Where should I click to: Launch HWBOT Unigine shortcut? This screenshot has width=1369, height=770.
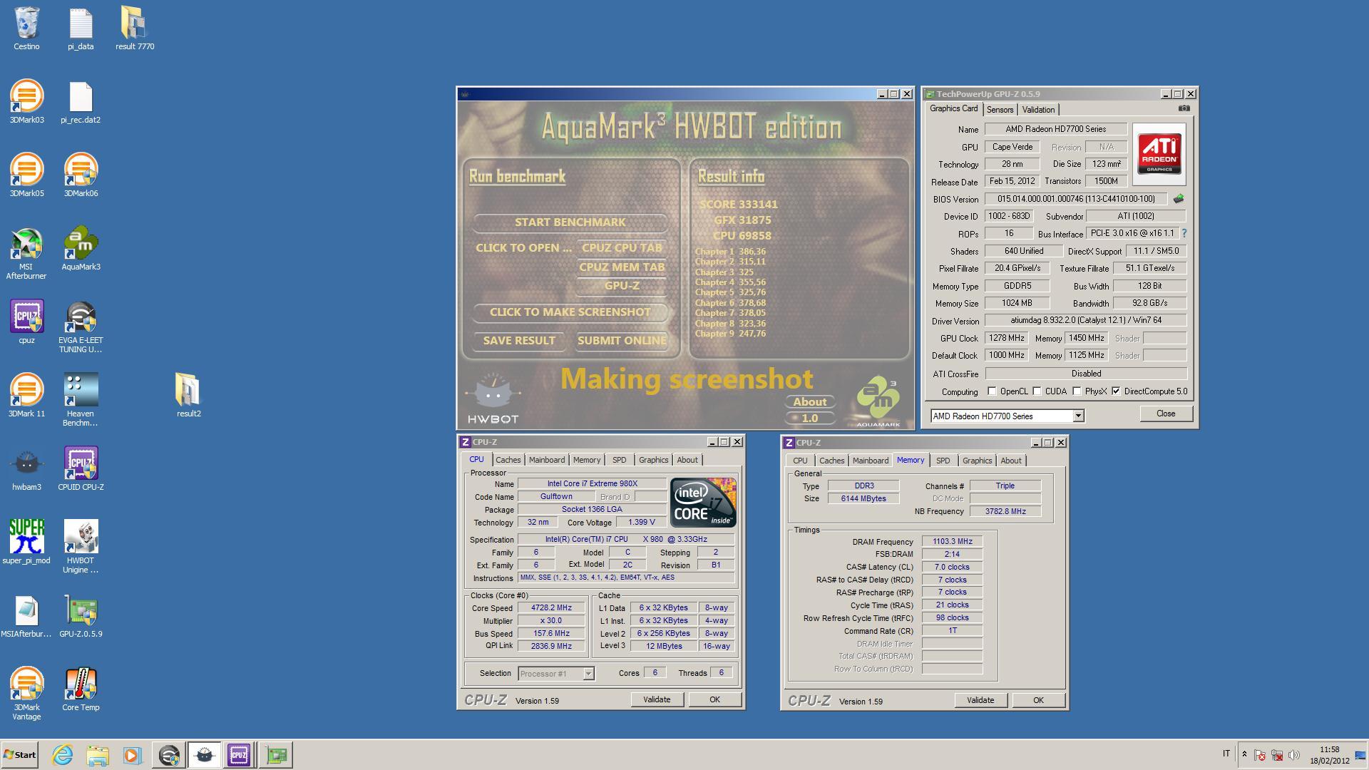pos(81,548)
